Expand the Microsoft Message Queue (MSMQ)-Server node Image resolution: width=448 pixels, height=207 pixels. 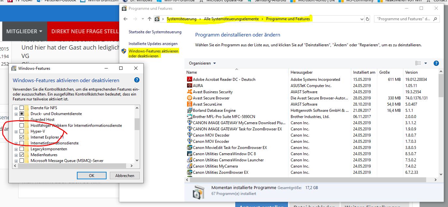coord(16,161)
